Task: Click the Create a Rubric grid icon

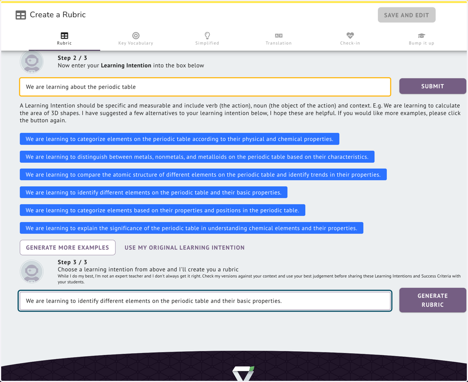Action: pyautogui.click(x=20, y=15)
